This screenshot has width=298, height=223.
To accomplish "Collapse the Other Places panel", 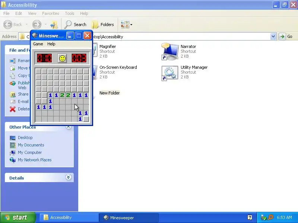I will [x=68, y=127].
